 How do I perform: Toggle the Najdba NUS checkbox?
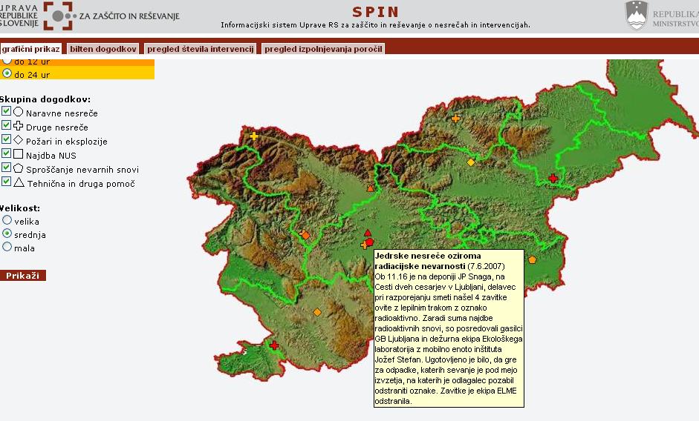tap(7, 153)
